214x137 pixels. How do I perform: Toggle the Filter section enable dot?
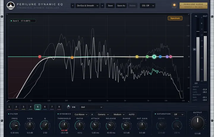(9, 114)
